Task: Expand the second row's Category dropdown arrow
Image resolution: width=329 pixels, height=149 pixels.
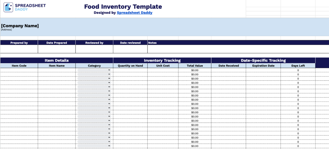Action: click(x=109, y=74)
